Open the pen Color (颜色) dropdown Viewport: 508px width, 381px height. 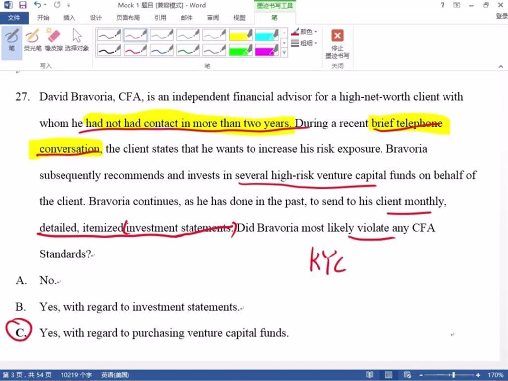pos(305,32)
